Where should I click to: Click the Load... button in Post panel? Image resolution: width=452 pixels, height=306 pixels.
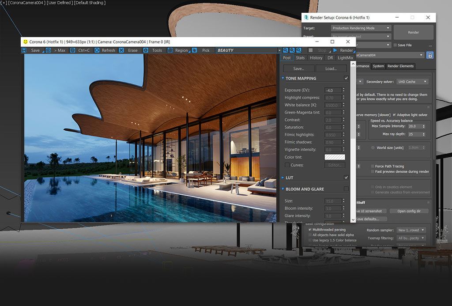[x=331, y=68]
